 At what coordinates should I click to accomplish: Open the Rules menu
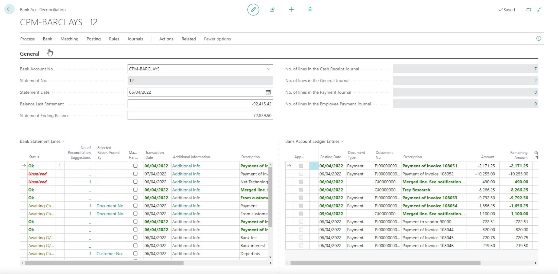[x=114, y=39]
